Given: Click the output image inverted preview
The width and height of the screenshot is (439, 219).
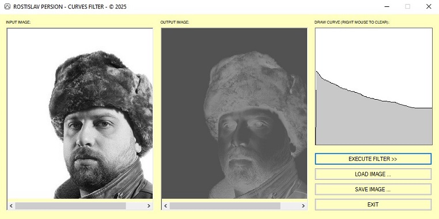Looking at the screenshot, I should [x=234, y=114].
